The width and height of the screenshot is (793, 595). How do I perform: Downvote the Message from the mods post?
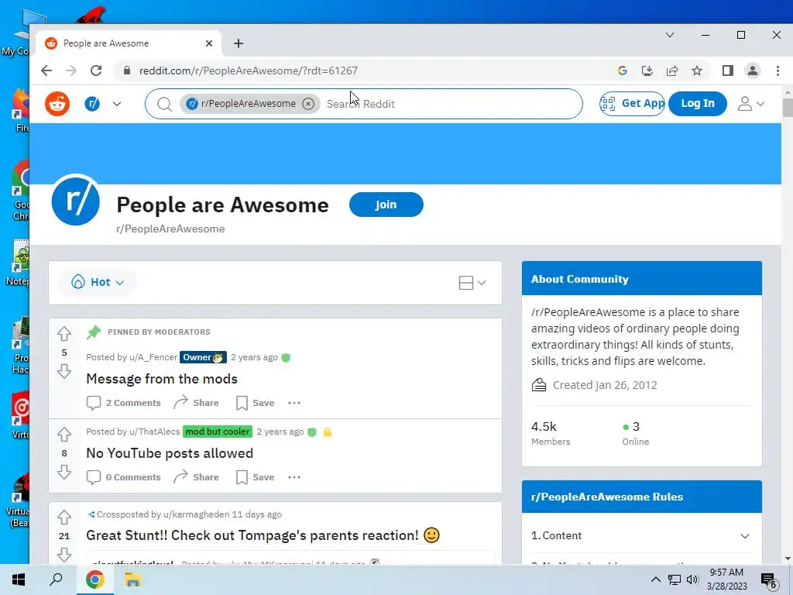click(64, 372)
